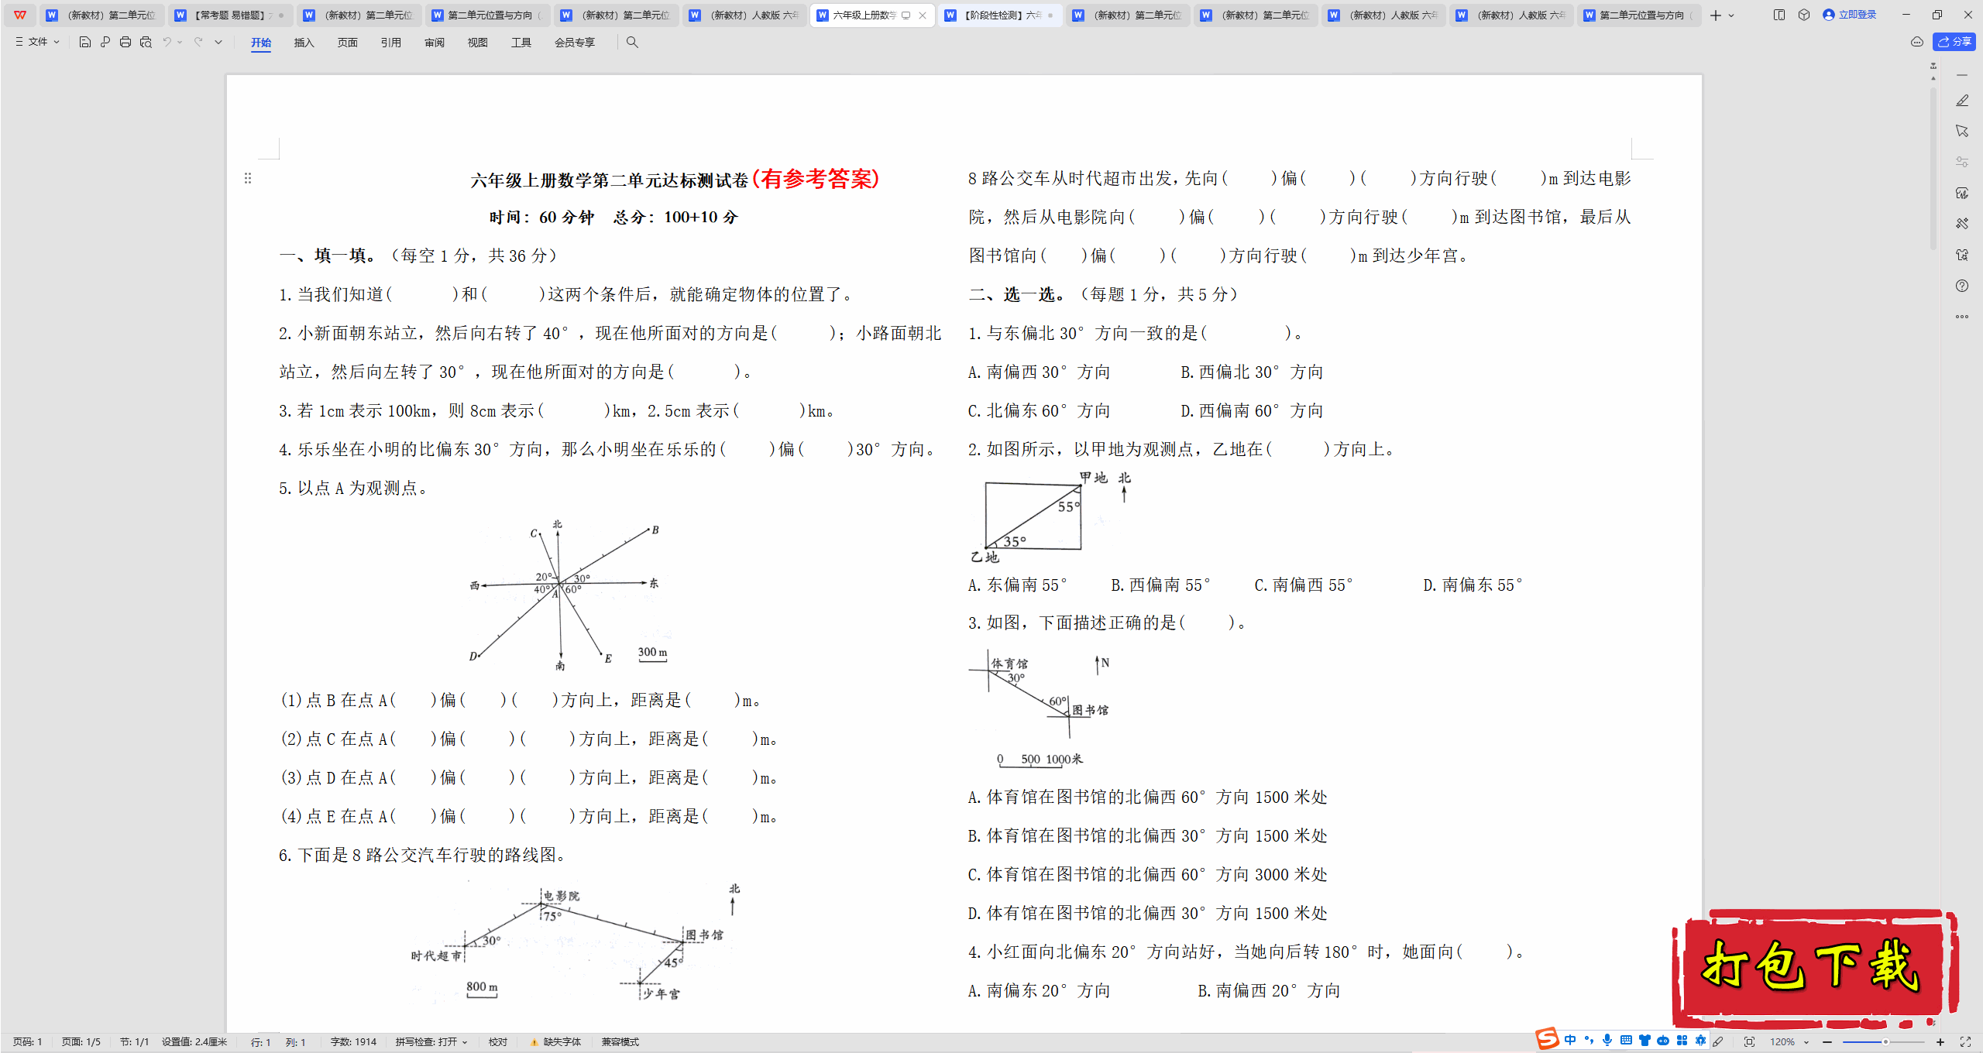Click the Sogou input method S logo
This screenshot has height=1053, width=1983.
1547,1039
